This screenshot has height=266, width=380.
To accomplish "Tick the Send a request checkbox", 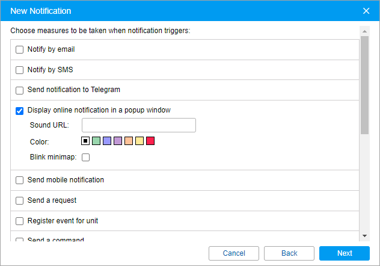I will (x=19, y=200).
